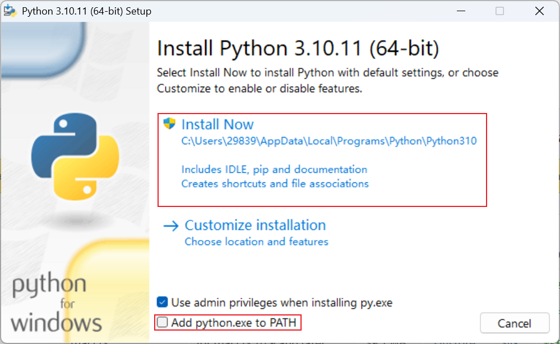Start installation with Install Now

click(217, 124)
